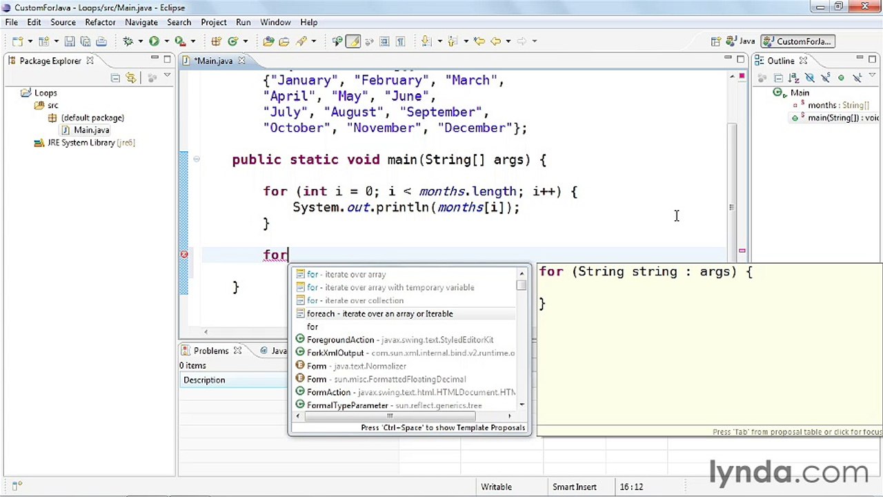This screenshot has width=883, height=497.
Task: Open the Source menu
Action: click(x=62, y=22)
